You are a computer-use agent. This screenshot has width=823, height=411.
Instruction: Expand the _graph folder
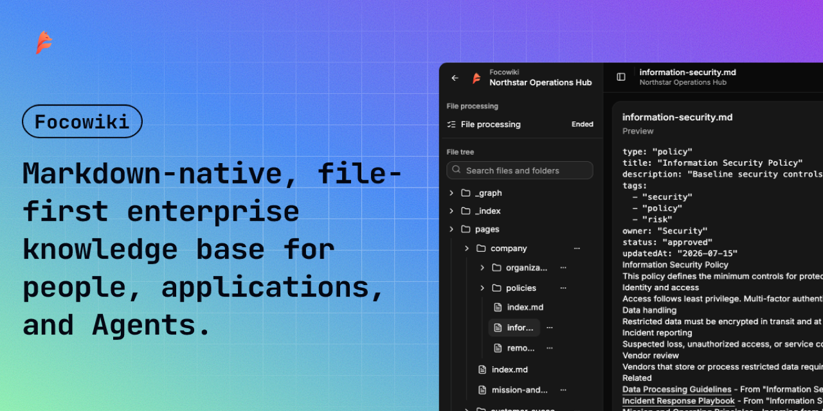(451, 193)
